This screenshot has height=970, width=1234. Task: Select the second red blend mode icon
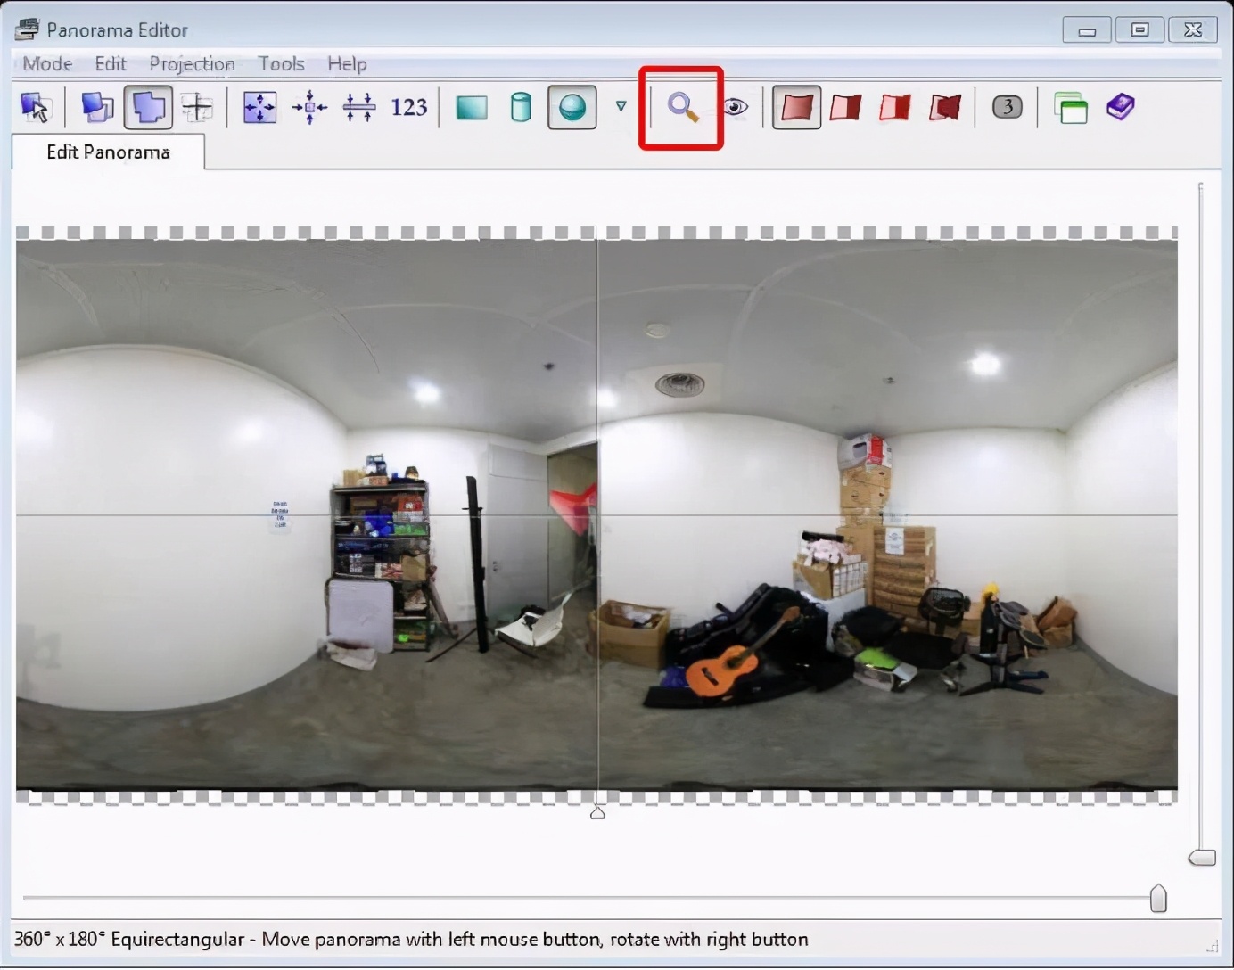tap(845, 108)
